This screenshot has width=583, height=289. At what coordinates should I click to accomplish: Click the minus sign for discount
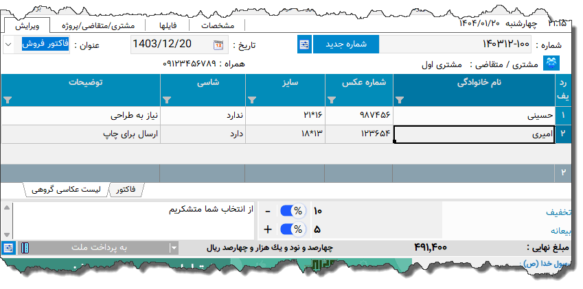(x=268, y=211)
